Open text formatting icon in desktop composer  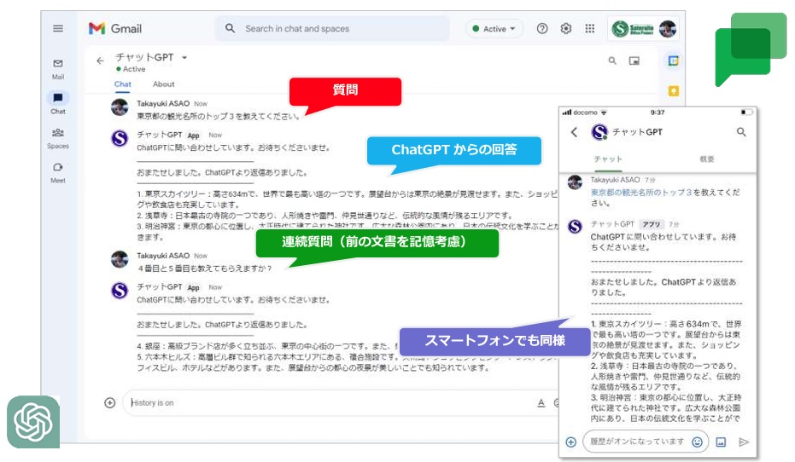[541, 403]
